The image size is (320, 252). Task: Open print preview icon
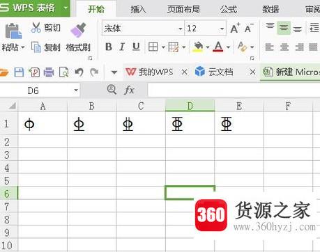click(x=63, y=72)
